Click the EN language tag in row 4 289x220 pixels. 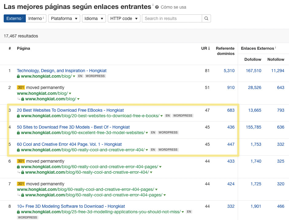153,133
